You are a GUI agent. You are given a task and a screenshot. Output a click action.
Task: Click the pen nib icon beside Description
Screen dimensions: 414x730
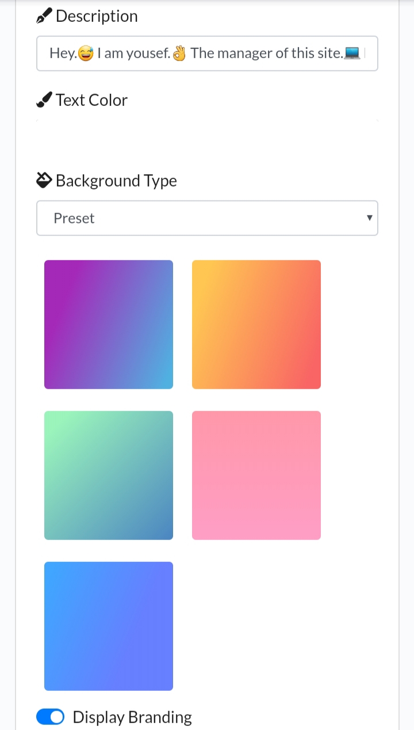coord(44,17)
